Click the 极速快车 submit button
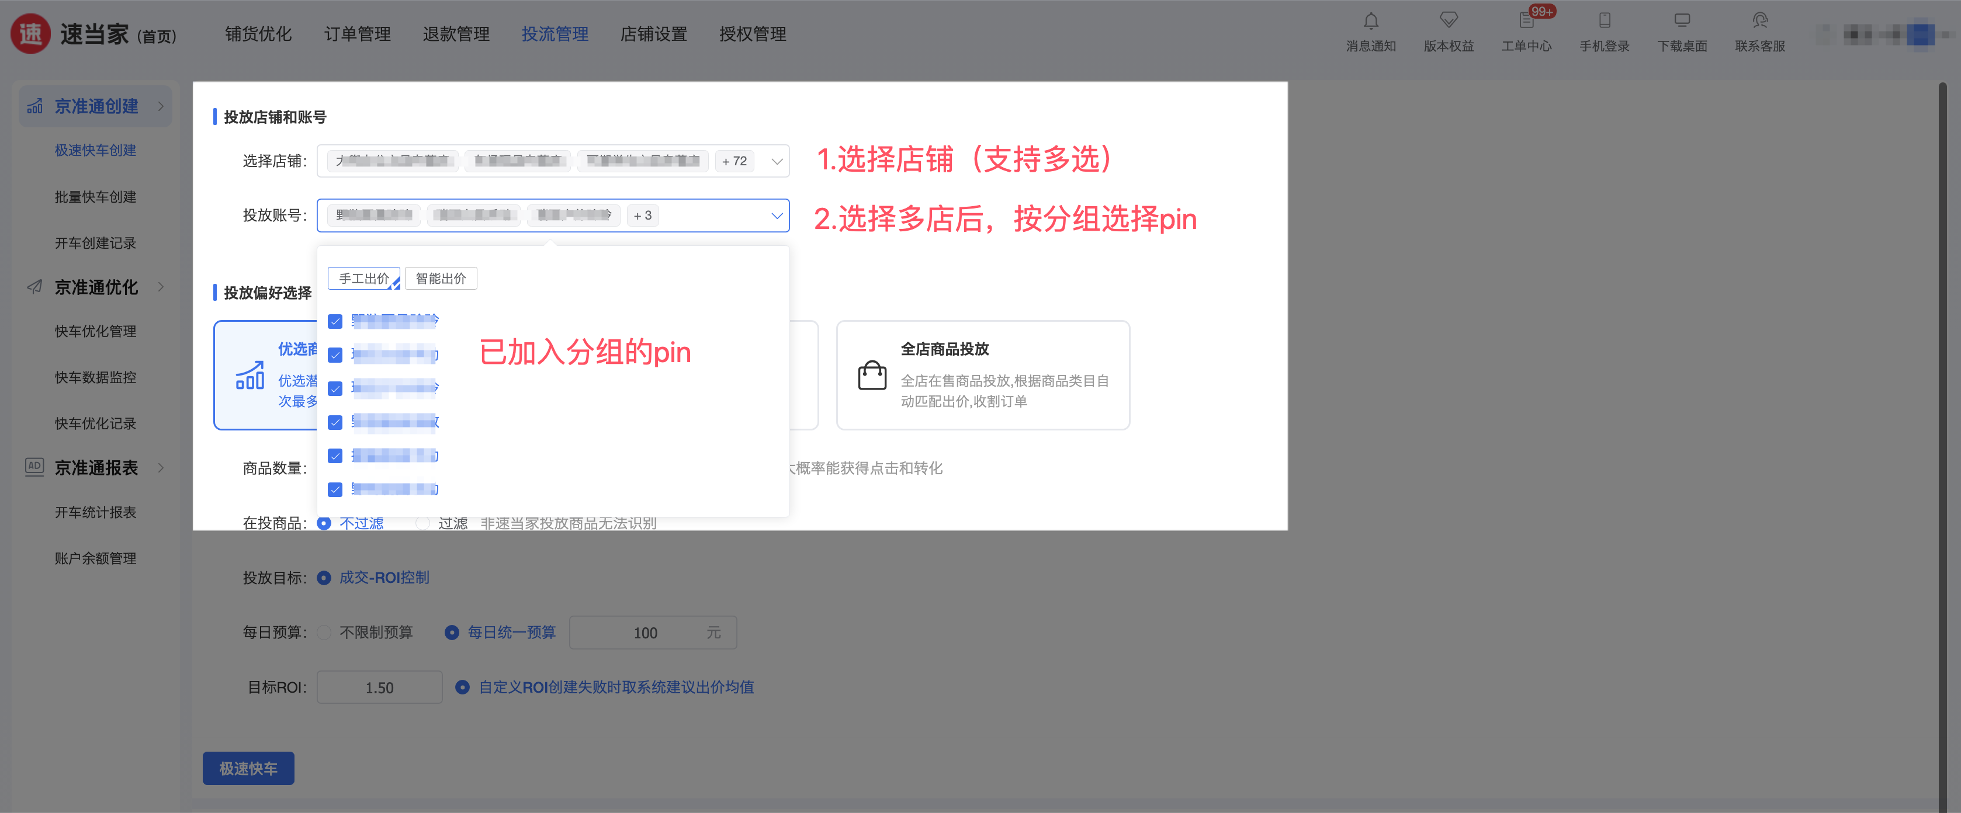This screenshot has height=813, width=1961. point(248,768)
